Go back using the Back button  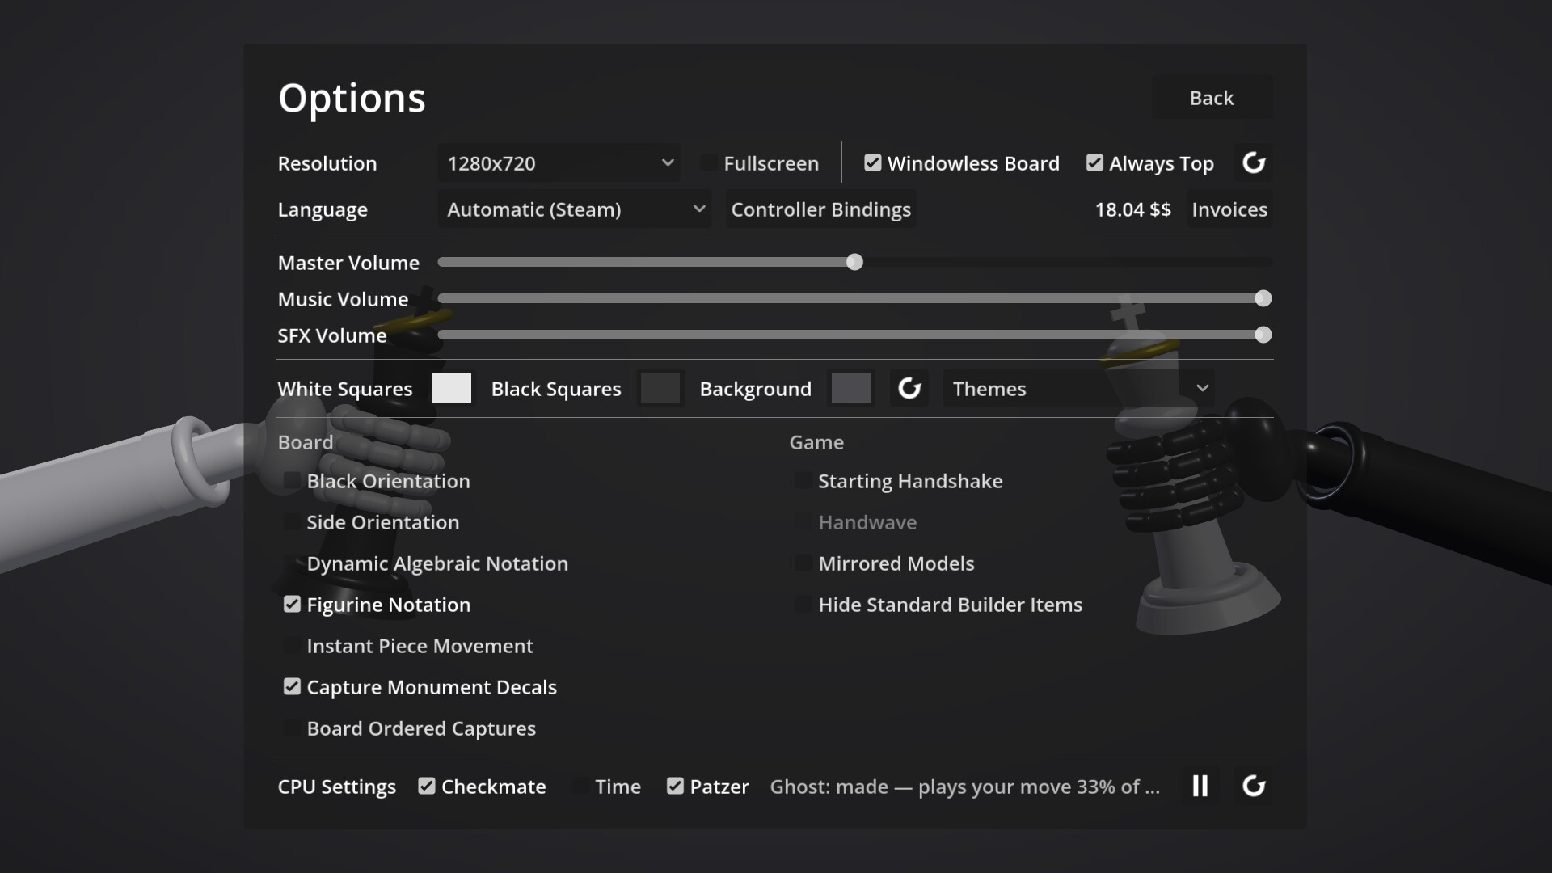pyautogui.click(x=1211, y=98)
